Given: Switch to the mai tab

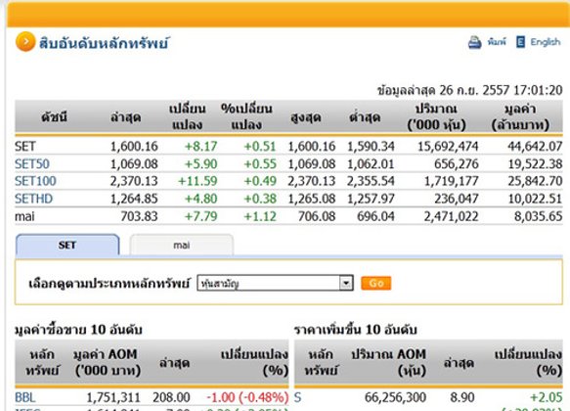Looking at the screenshot, I should (182, 245).
